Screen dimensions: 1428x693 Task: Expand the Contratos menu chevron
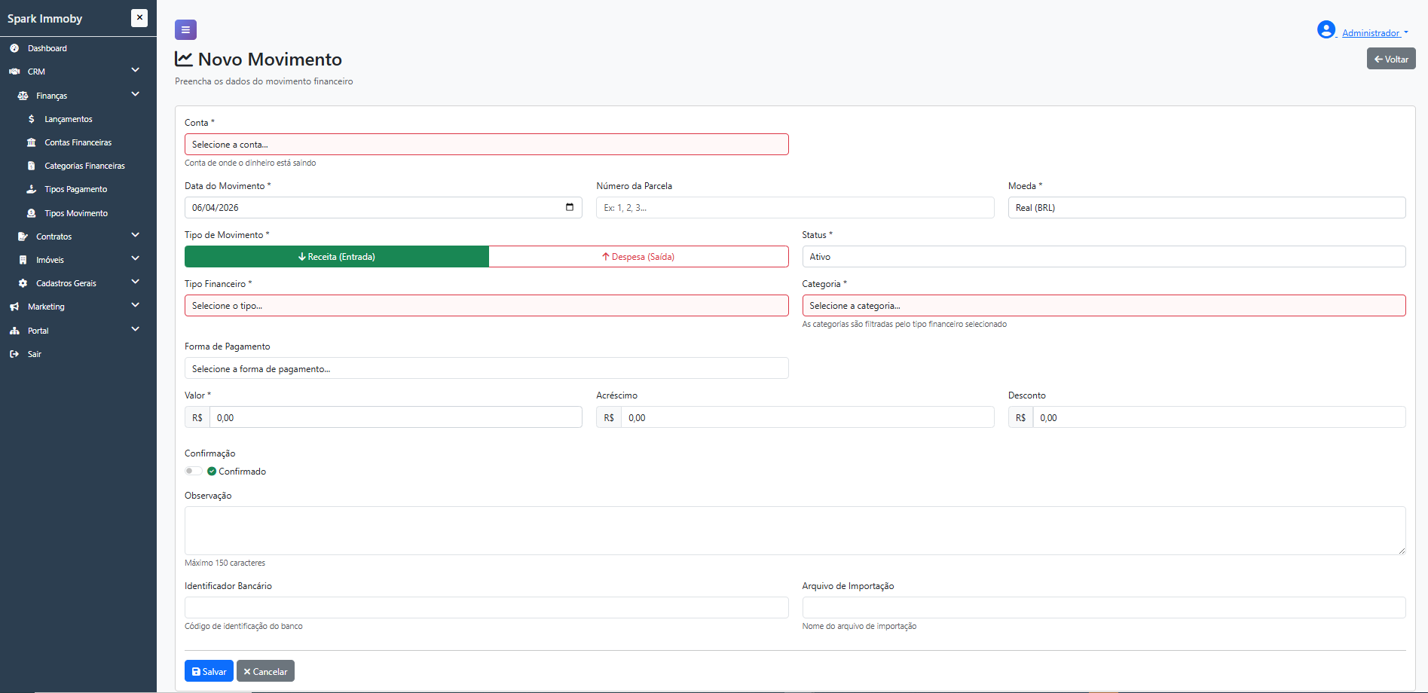136,235
